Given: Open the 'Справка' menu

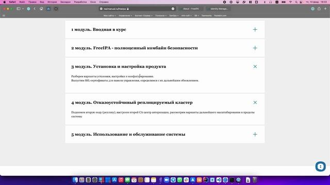Looking at the screenshot, I should [104, 2].
